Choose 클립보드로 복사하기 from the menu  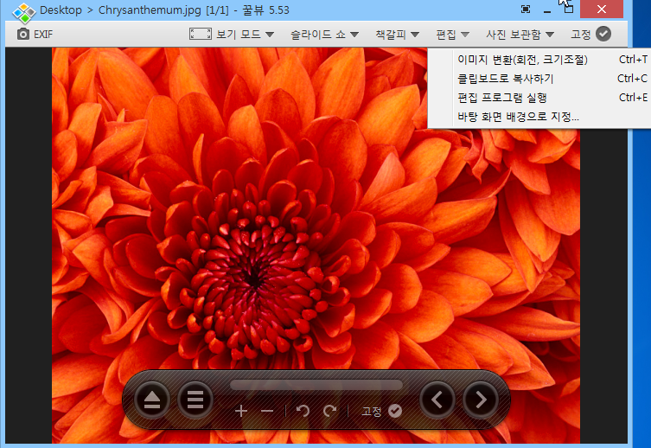tap(539, 79)
